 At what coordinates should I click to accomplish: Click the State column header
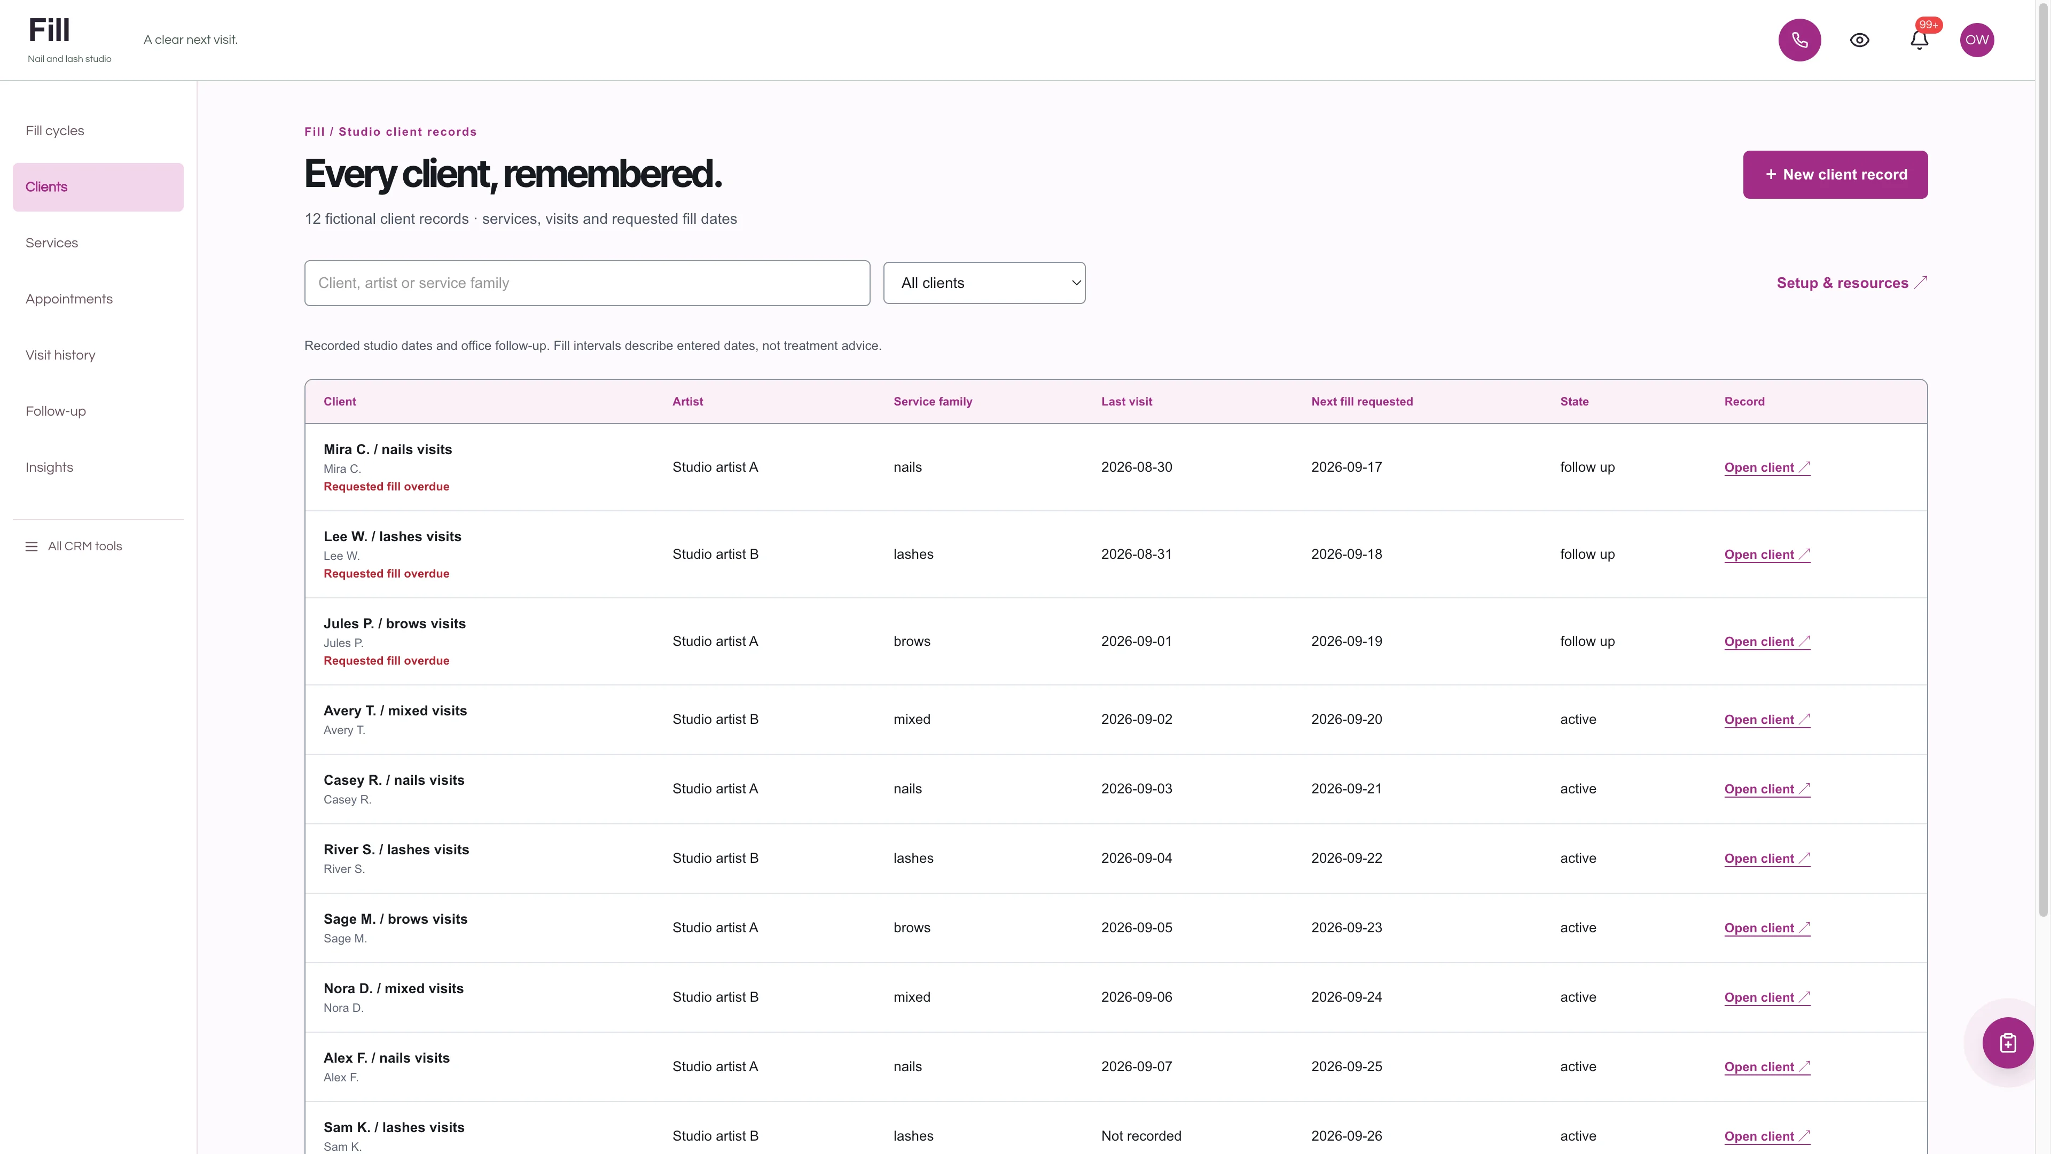coord(1574,401)
